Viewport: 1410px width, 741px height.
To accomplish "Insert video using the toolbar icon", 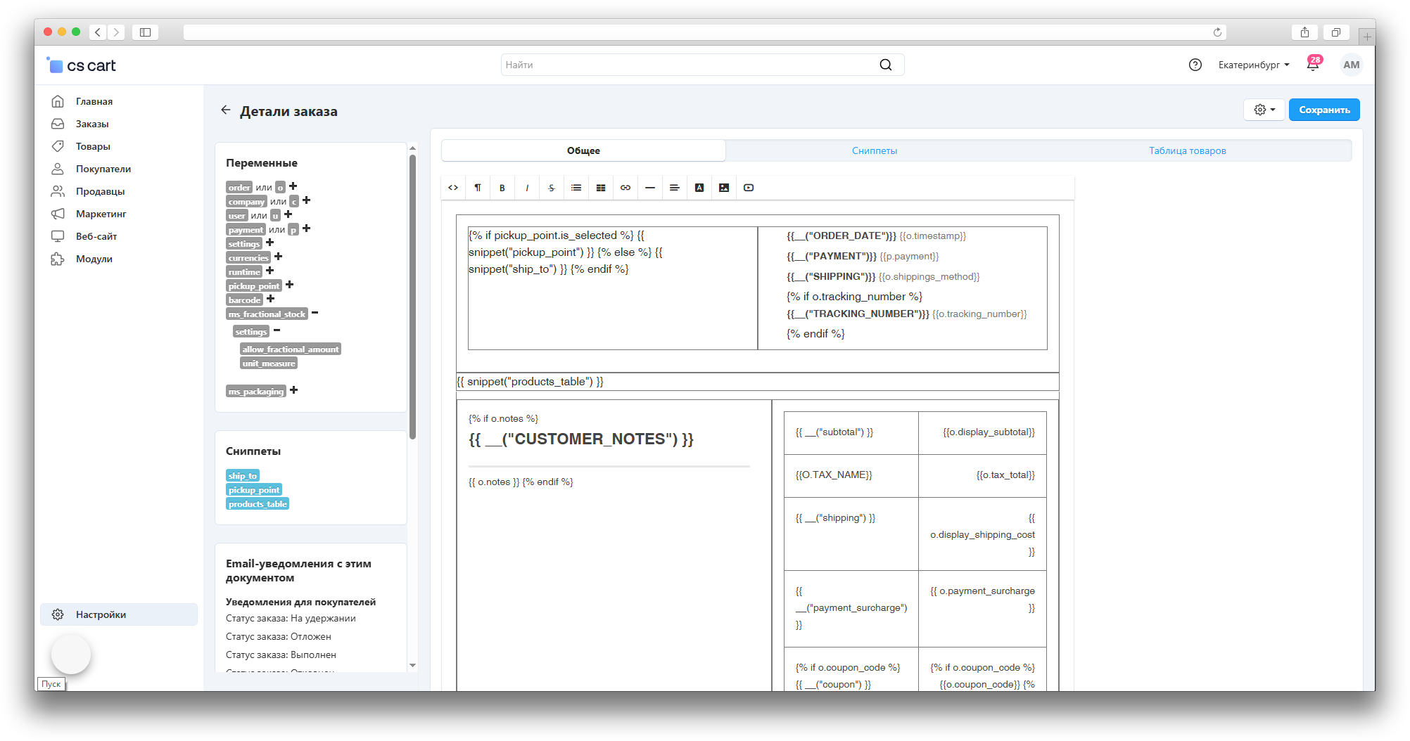I will (749, 188).
